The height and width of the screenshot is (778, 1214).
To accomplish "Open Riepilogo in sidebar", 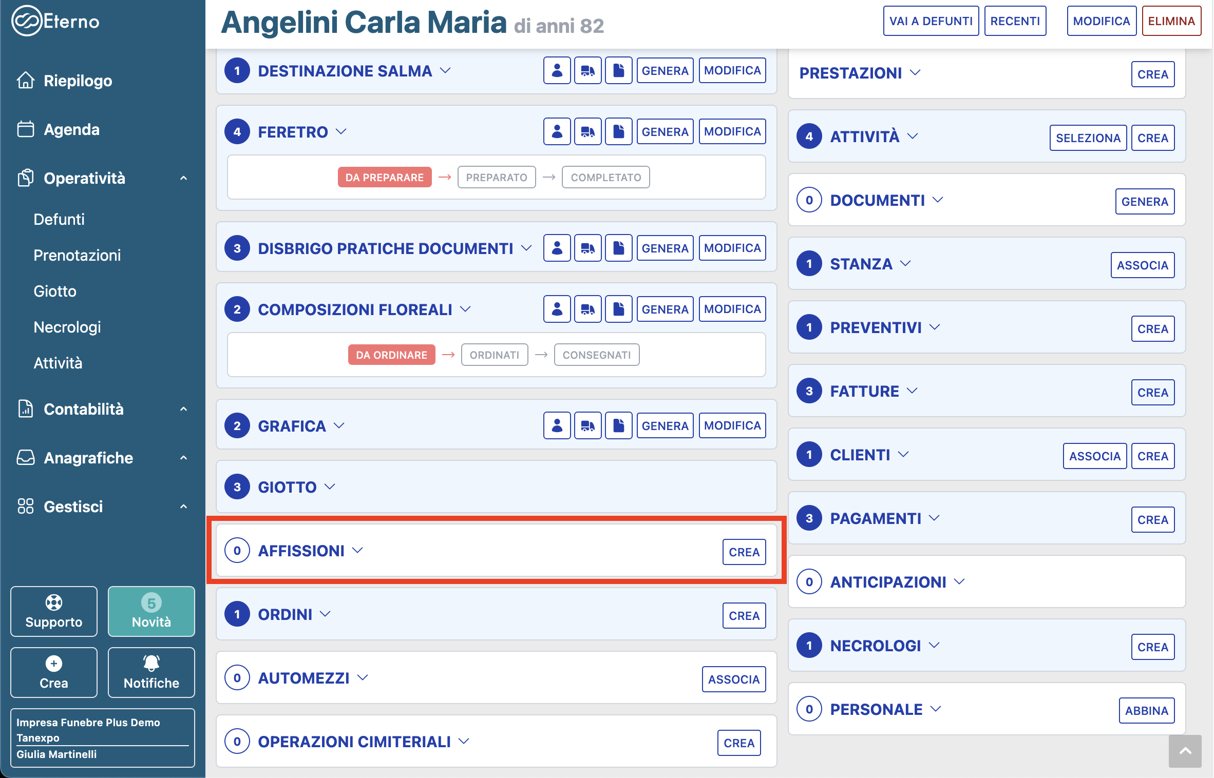I will (x=78, y=81).
